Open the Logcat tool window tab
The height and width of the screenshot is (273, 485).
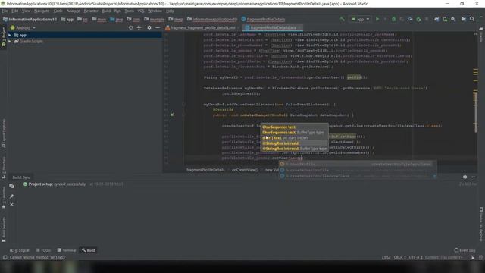tap(20, 250)
